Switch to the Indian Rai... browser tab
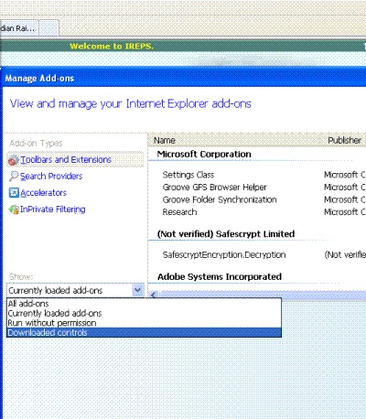This screenshot has height=419, width=366. pyautogui.click(x=19, y=28)
